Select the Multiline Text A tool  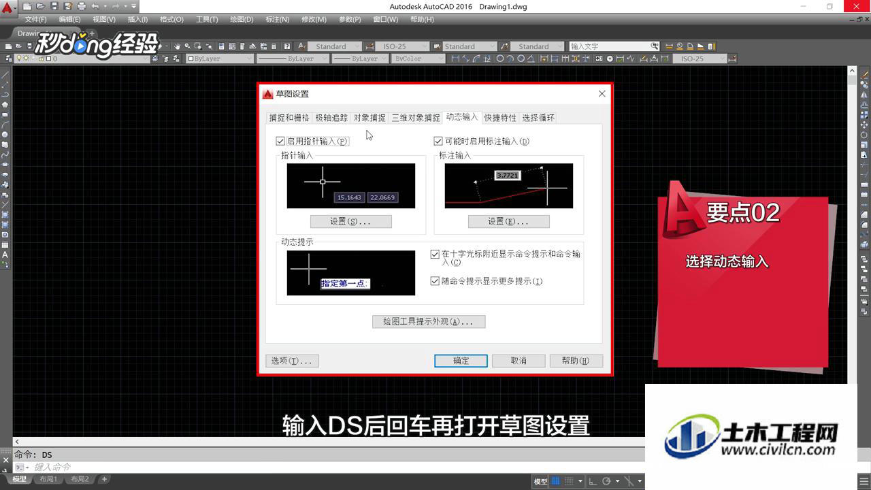coord(5,255)
